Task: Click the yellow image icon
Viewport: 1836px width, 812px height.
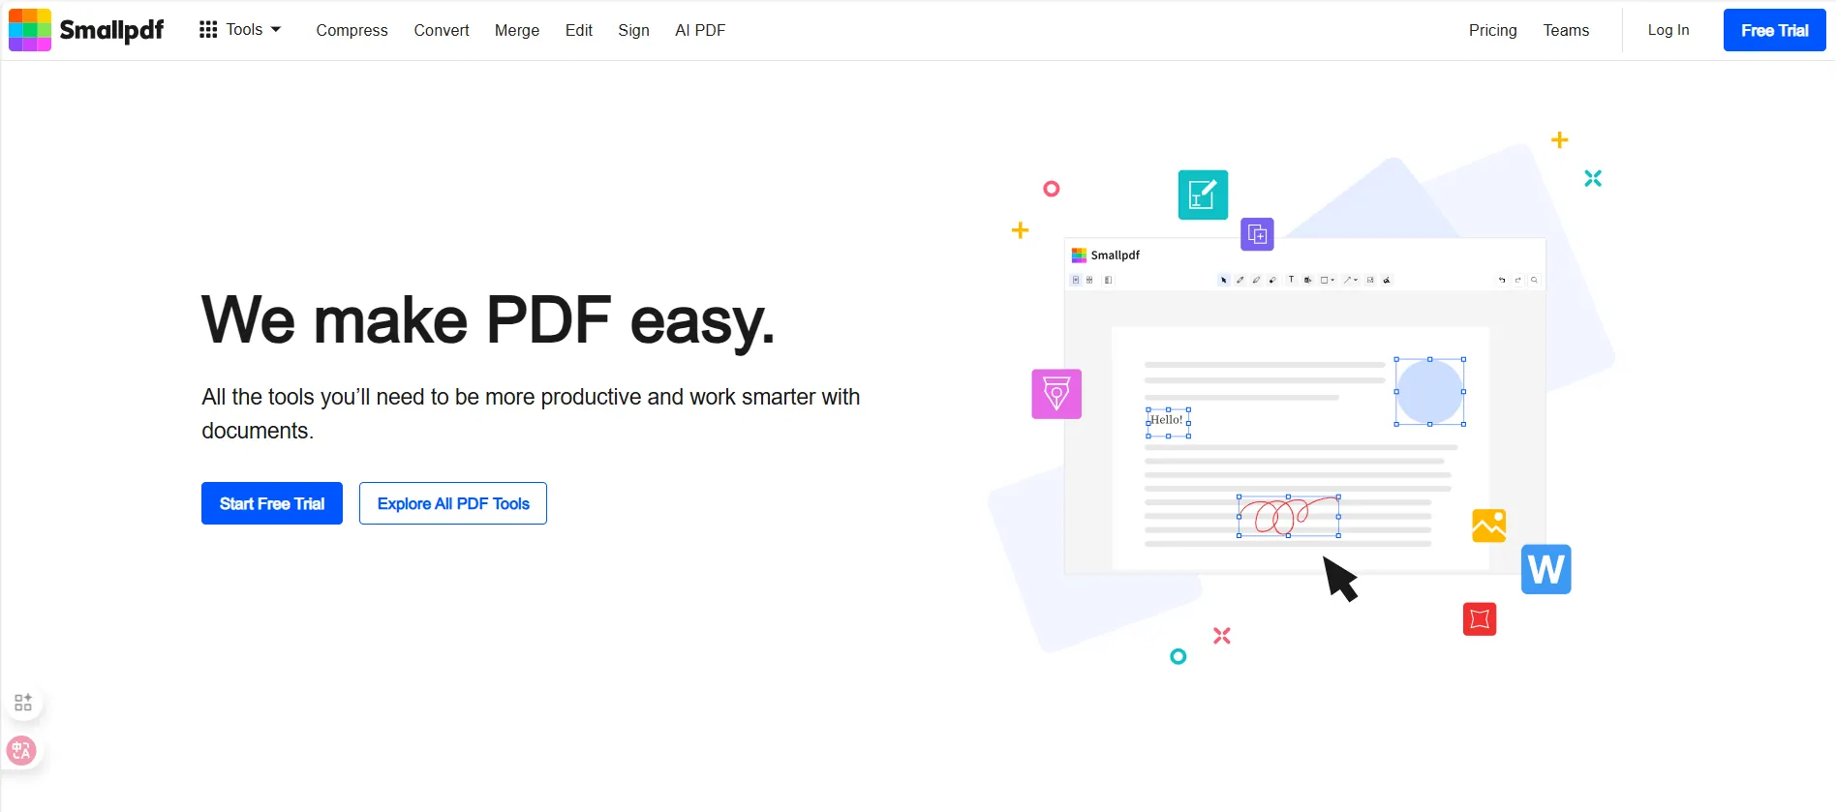Action: click(1489, 526)
